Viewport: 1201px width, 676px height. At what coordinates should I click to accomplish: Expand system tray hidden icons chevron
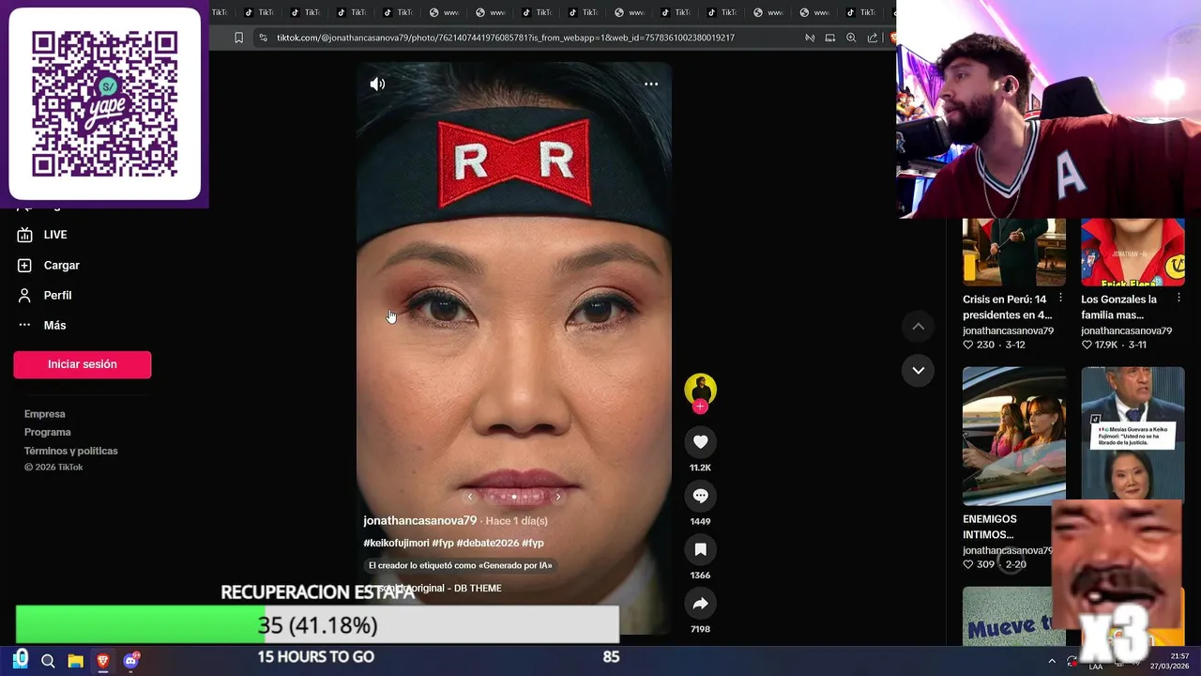click(1052, 661)
